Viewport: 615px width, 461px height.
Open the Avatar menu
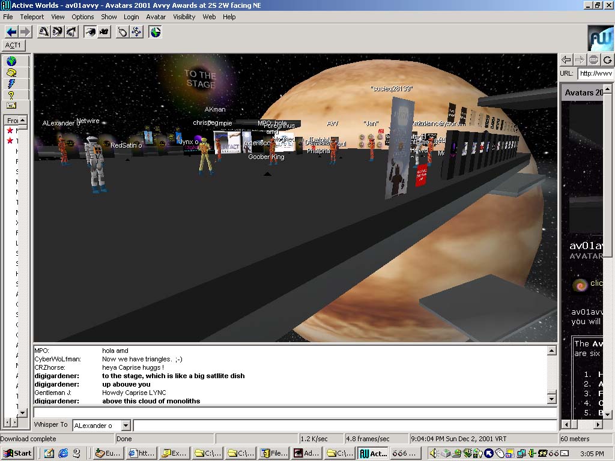click(x=156, y=17)
